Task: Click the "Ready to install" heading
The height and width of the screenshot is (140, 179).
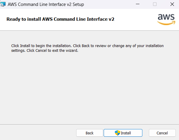Action: click(60, 19)
